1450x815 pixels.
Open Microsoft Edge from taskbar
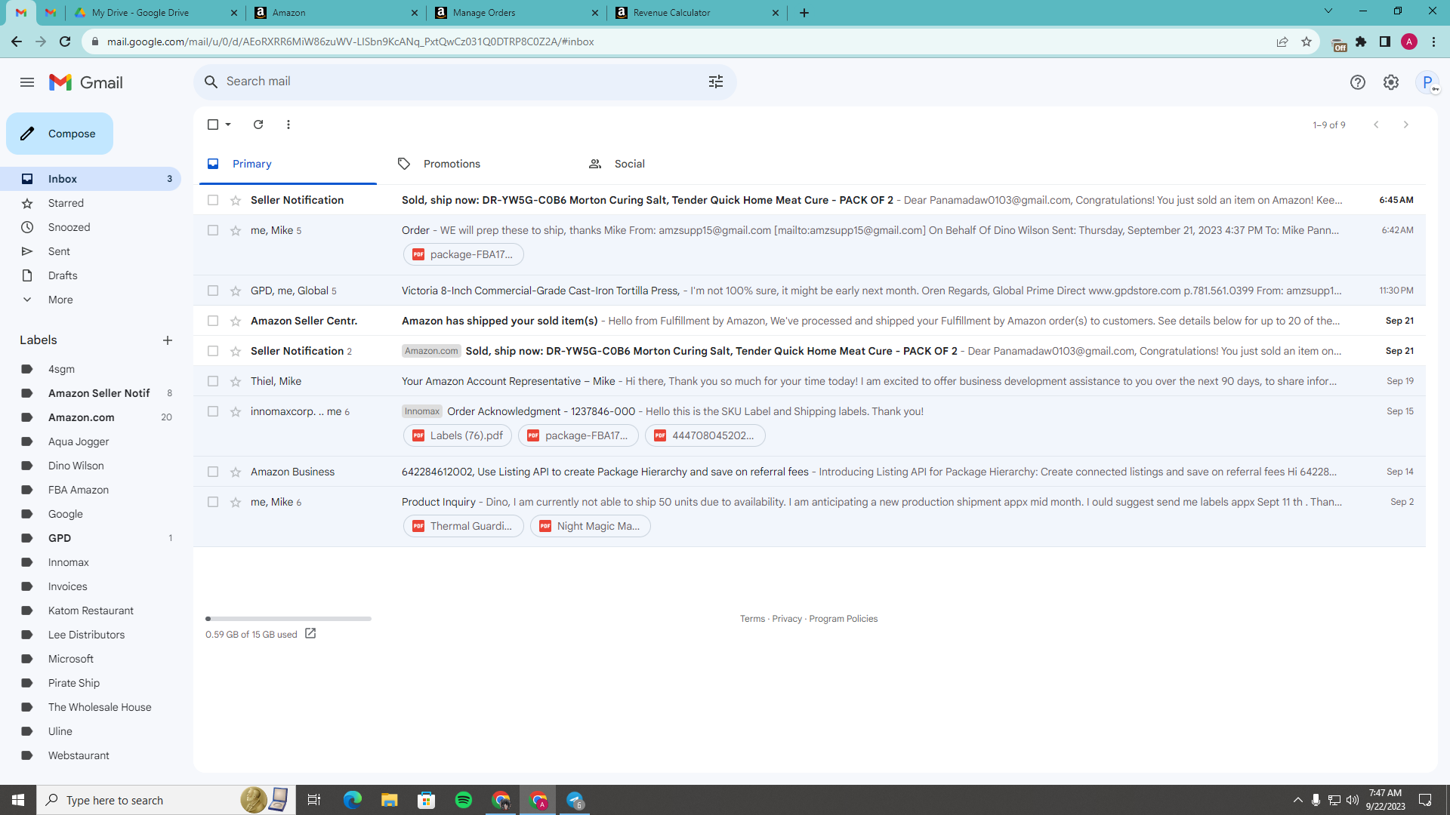(x=353, y=800)
